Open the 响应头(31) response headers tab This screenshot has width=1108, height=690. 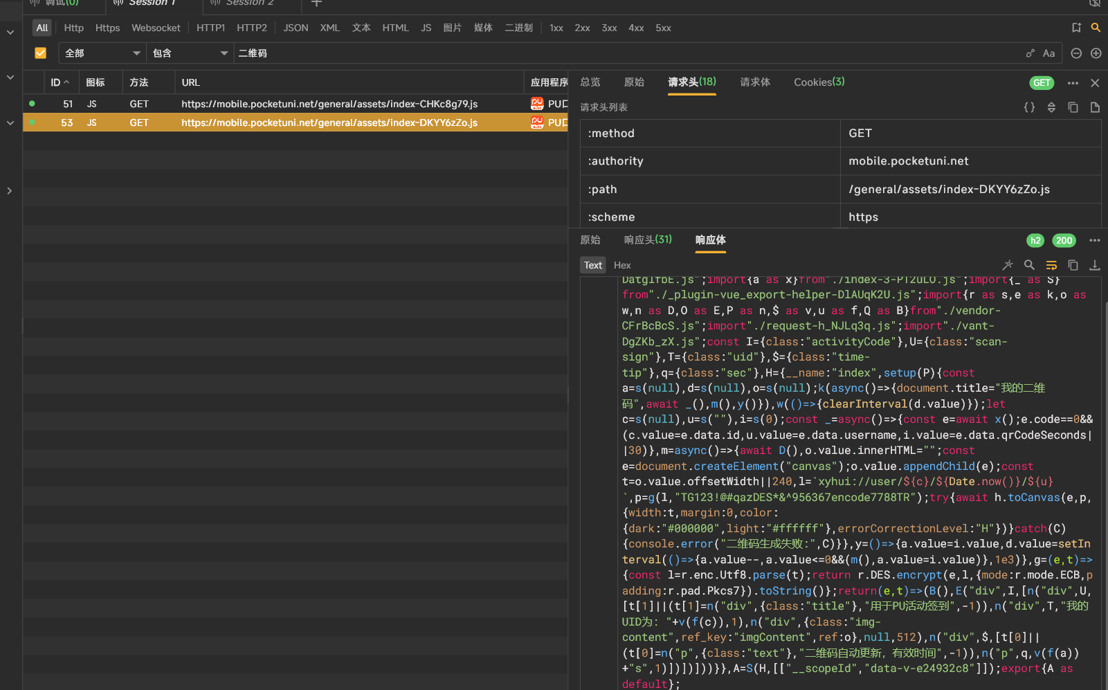coord(648,240)
